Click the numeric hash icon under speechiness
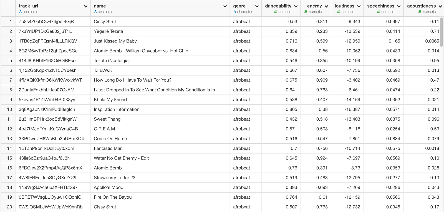Image resolution: width=444 pixels, height=212 pixels. point(378,12)
